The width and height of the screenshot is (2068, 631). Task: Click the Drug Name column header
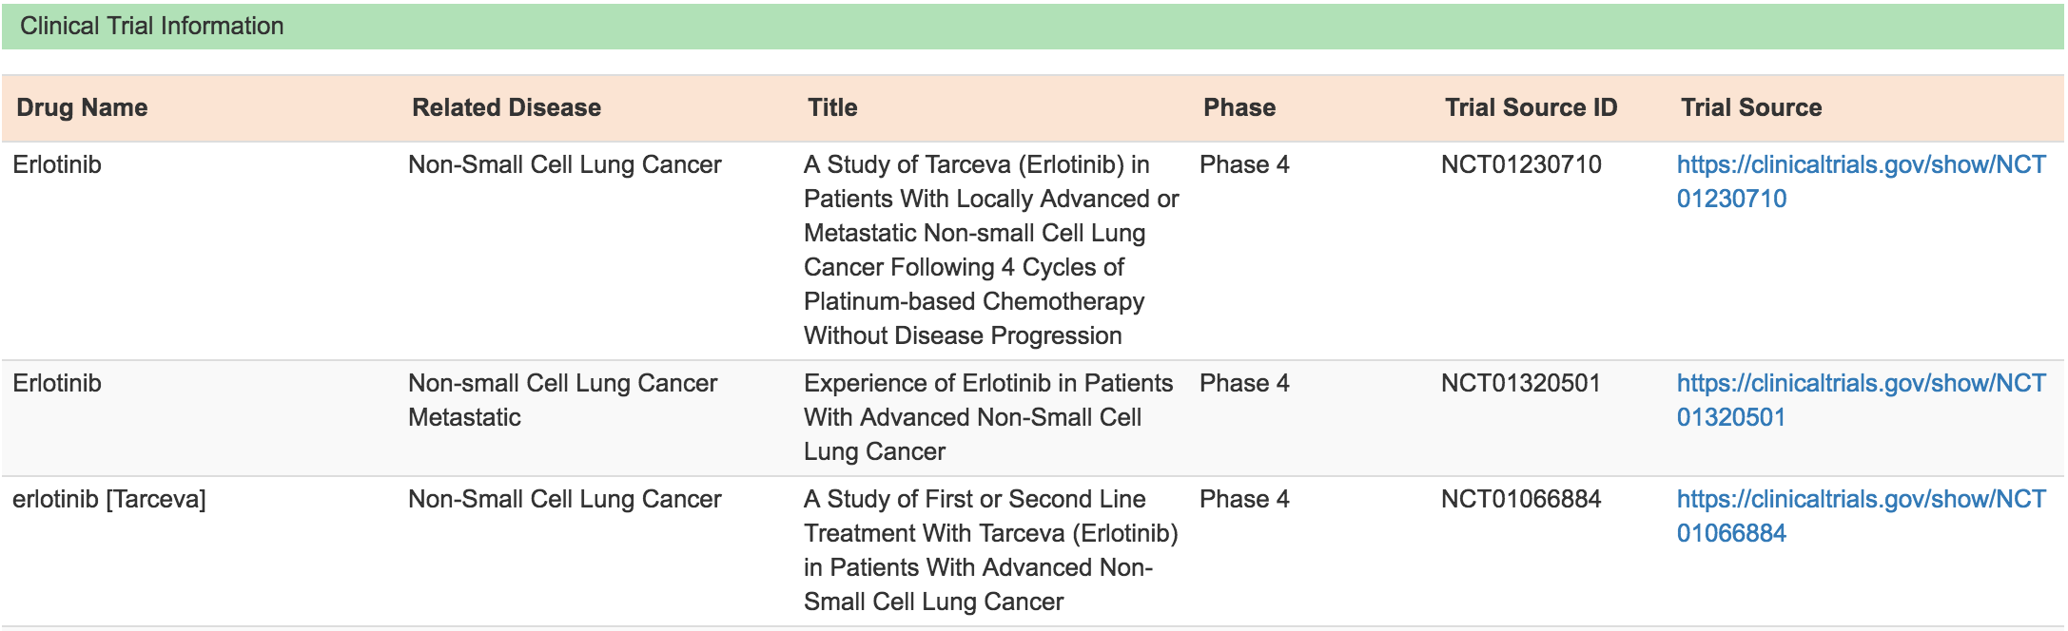click(x=82, y=107)
